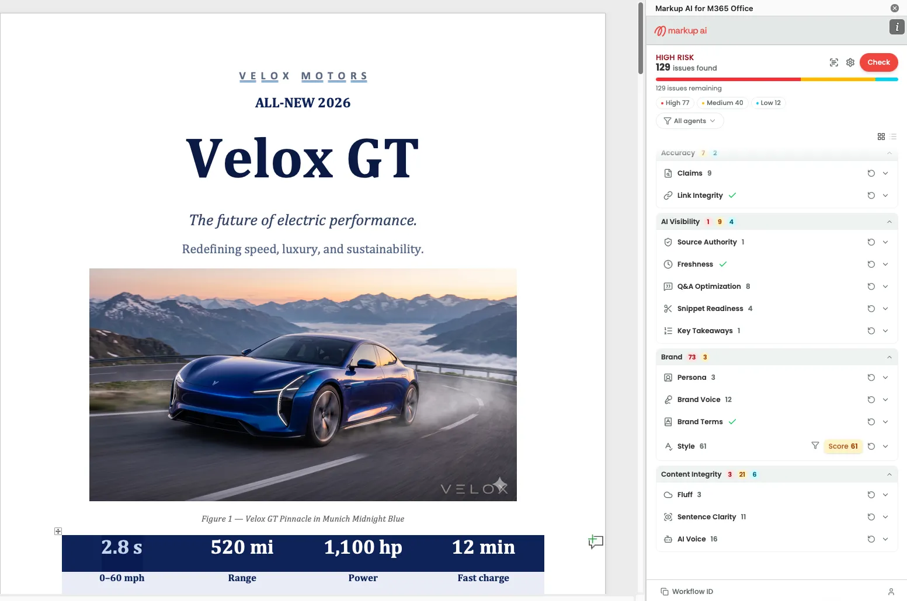Screen dimensions: 907x601
Task: Rerun the Snippet Readiness check
Action: [871, 309]
